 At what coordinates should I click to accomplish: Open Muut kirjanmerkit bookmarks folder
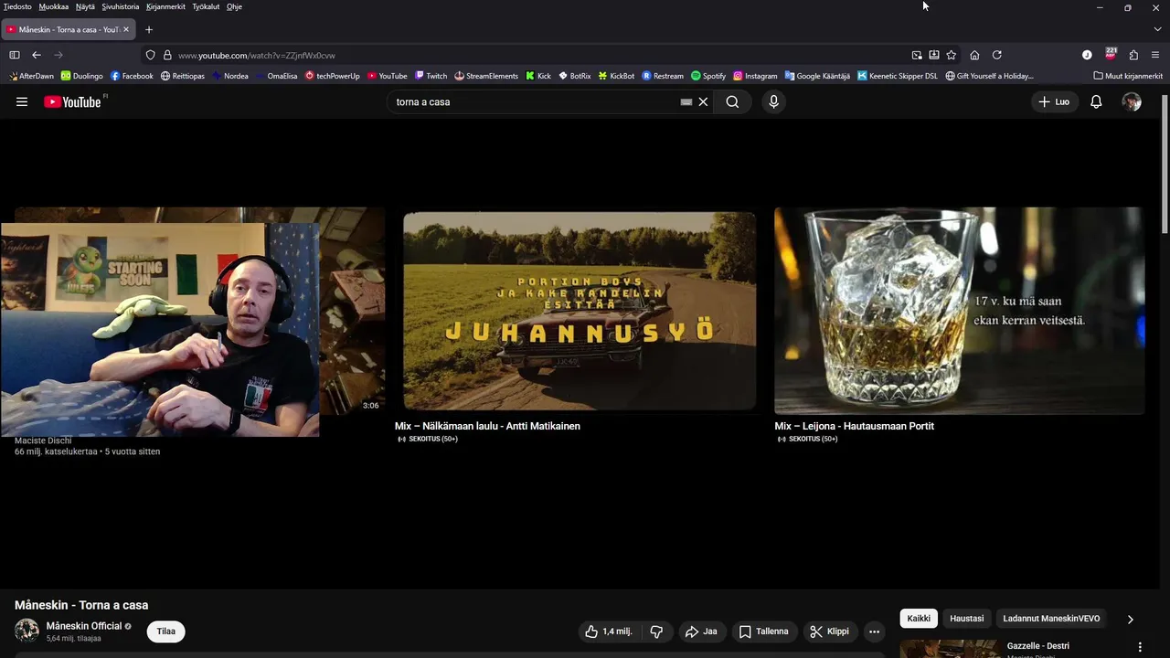click(1128, 76)
